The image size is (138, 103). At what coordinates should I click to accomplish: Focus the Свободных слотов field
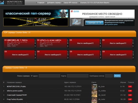109,76
